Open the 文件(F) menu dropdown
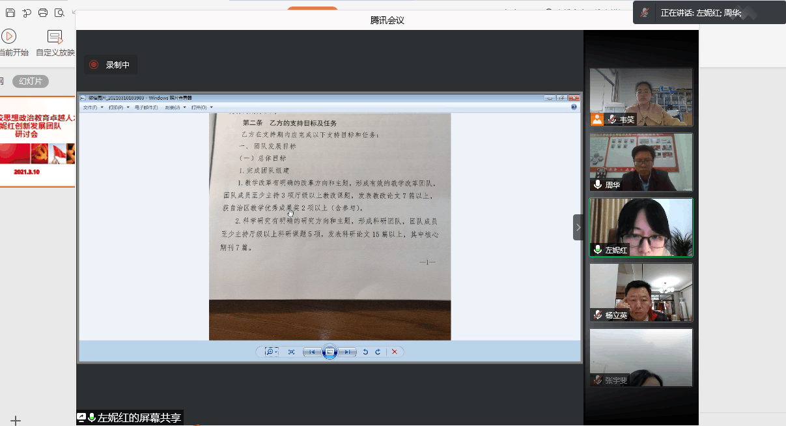 [x=93, y=107]
